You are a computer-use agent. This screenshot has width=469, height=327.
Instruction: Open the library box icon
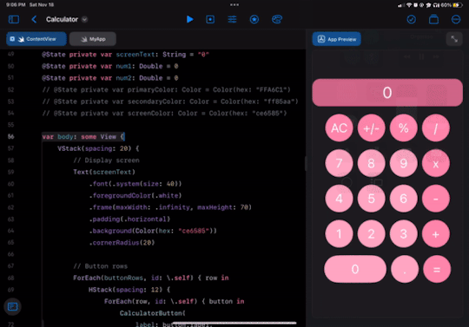pyautogui.click(x=433, y=19)
